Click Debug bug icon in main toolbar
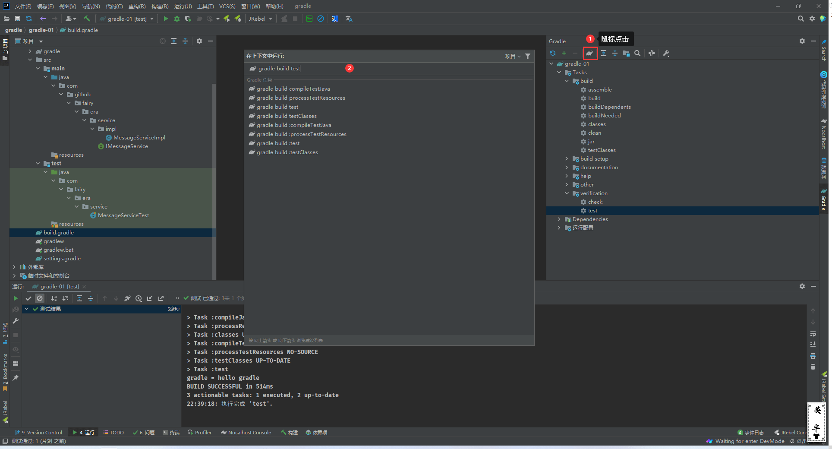Viewport: 832px width, 449px height. pos(177,19)
